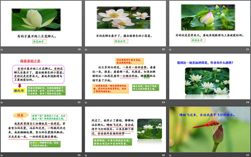This screenshot has width=251, height=157.
Task: Click the animation icon below slide 19
Action: point(2,49)
